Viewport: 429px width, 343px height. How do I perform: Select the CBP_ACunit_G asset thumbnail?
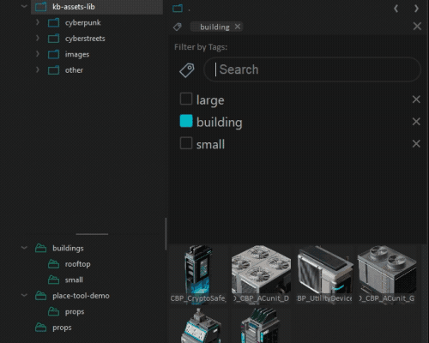click(387, 274)
